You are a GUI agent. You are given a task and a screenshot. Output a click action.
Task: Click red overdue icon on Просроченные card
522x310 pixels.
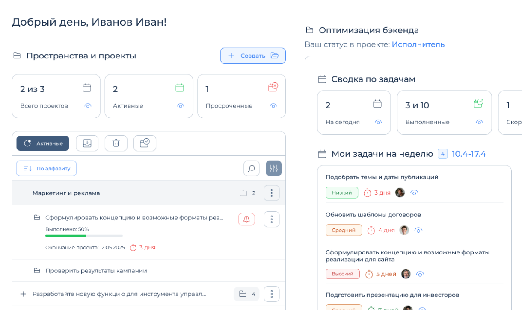[273, 87]
